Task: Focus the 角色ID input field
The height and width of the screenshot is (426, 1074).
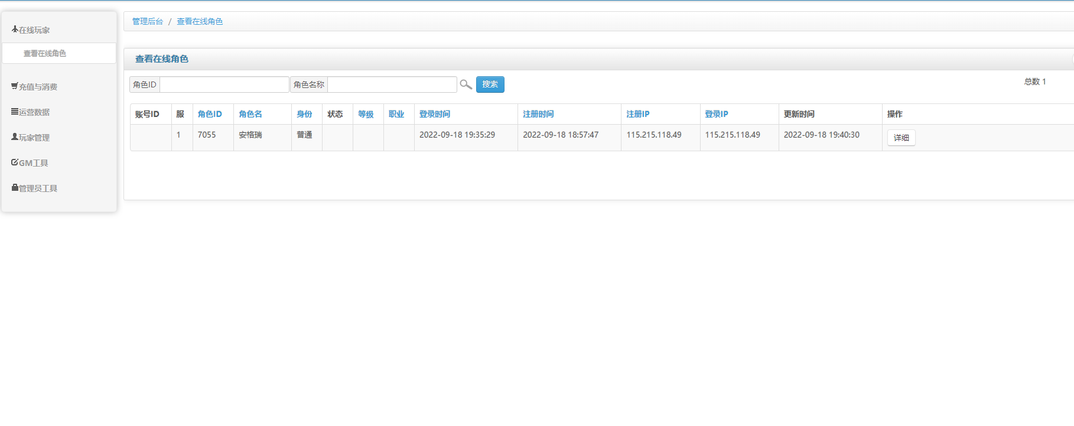Action: (x=224, y=84)
